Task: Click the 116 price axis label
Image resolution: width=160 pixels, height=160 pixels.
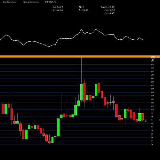Action: (x=152, y=99)
